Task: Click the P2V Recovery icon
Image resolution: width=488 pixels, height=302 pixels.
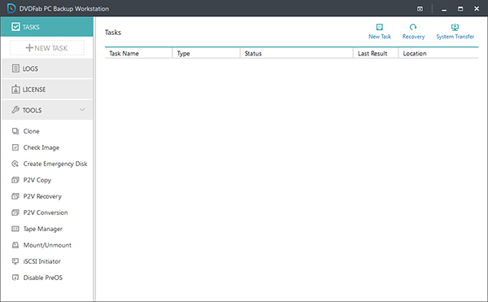Action: [x=15, y=196]
